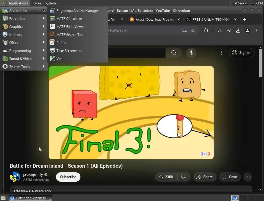Click the page vertical scrollbar thumb
This screenshot has height=201, width=264.
pyautogui.click(x=260, y=63)
